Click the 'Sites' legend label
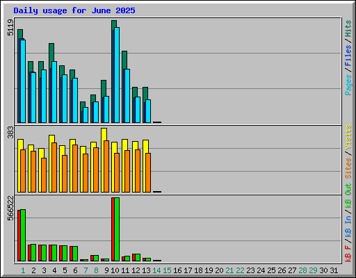 click(x=348, y=168)
